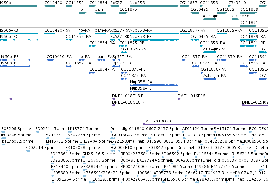The width and height of the screenshot is (268, 184).
Task: Click the CG11857 gene arrow
Action: [185, 6]
